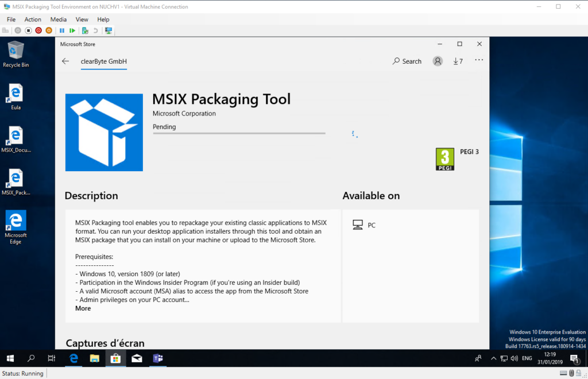Viewport: 588px width, 379px height.
Task: Select the Eula desktop shortcut
Action: 16,97
